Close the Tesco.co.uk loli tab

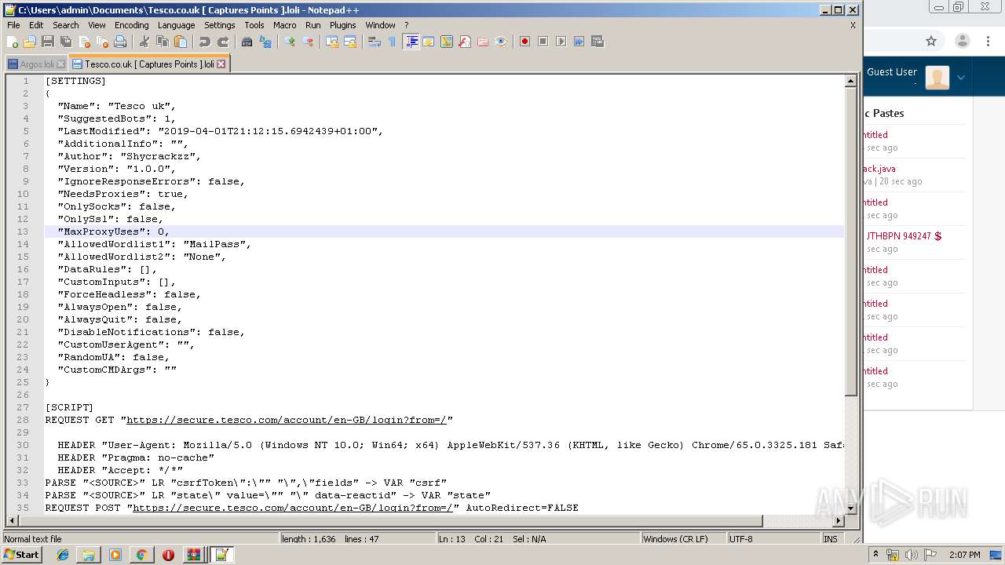click(x=221, y=64)
